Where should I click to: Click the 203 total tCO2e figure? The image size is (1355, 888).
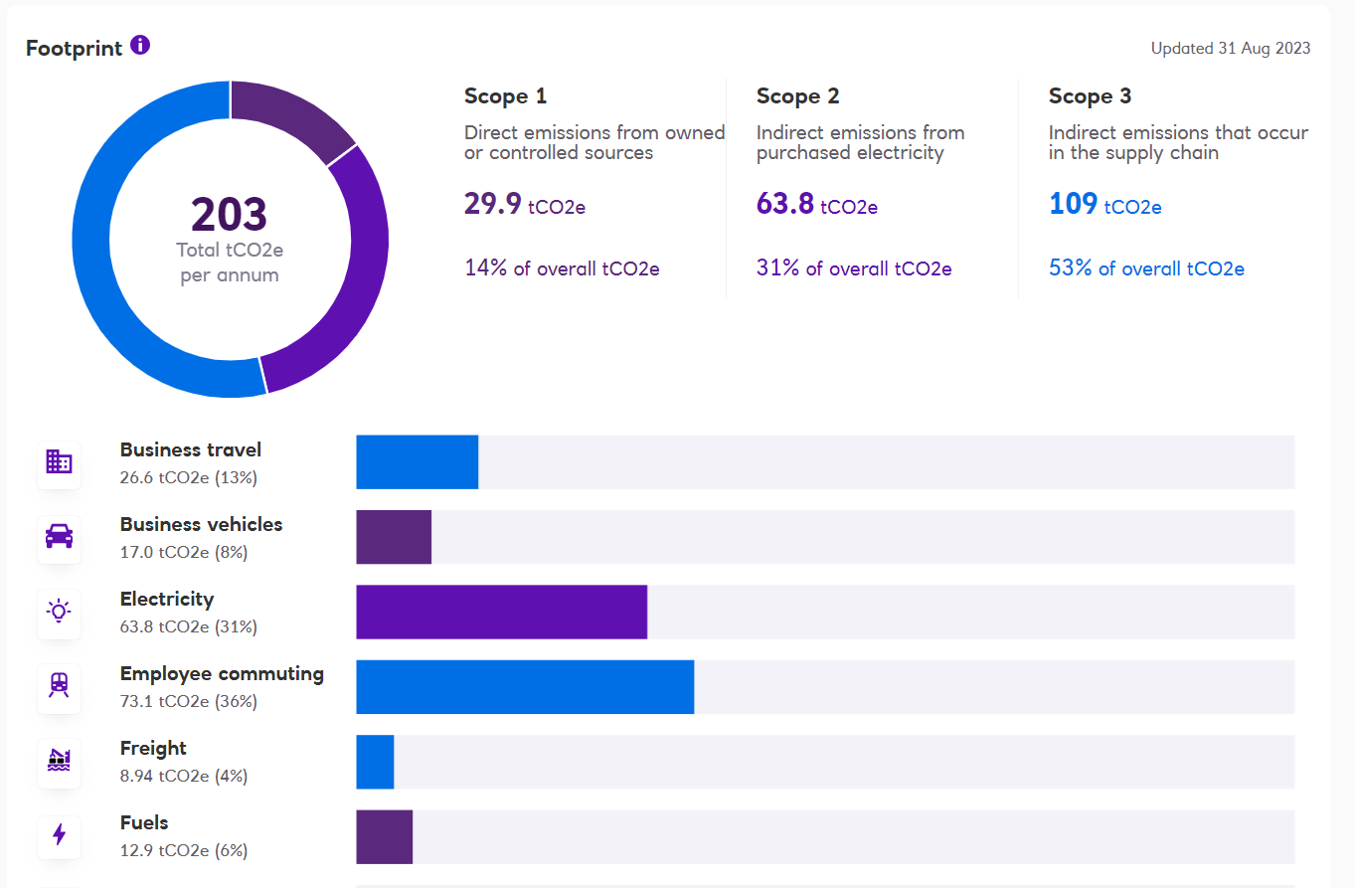pos(229,215)
